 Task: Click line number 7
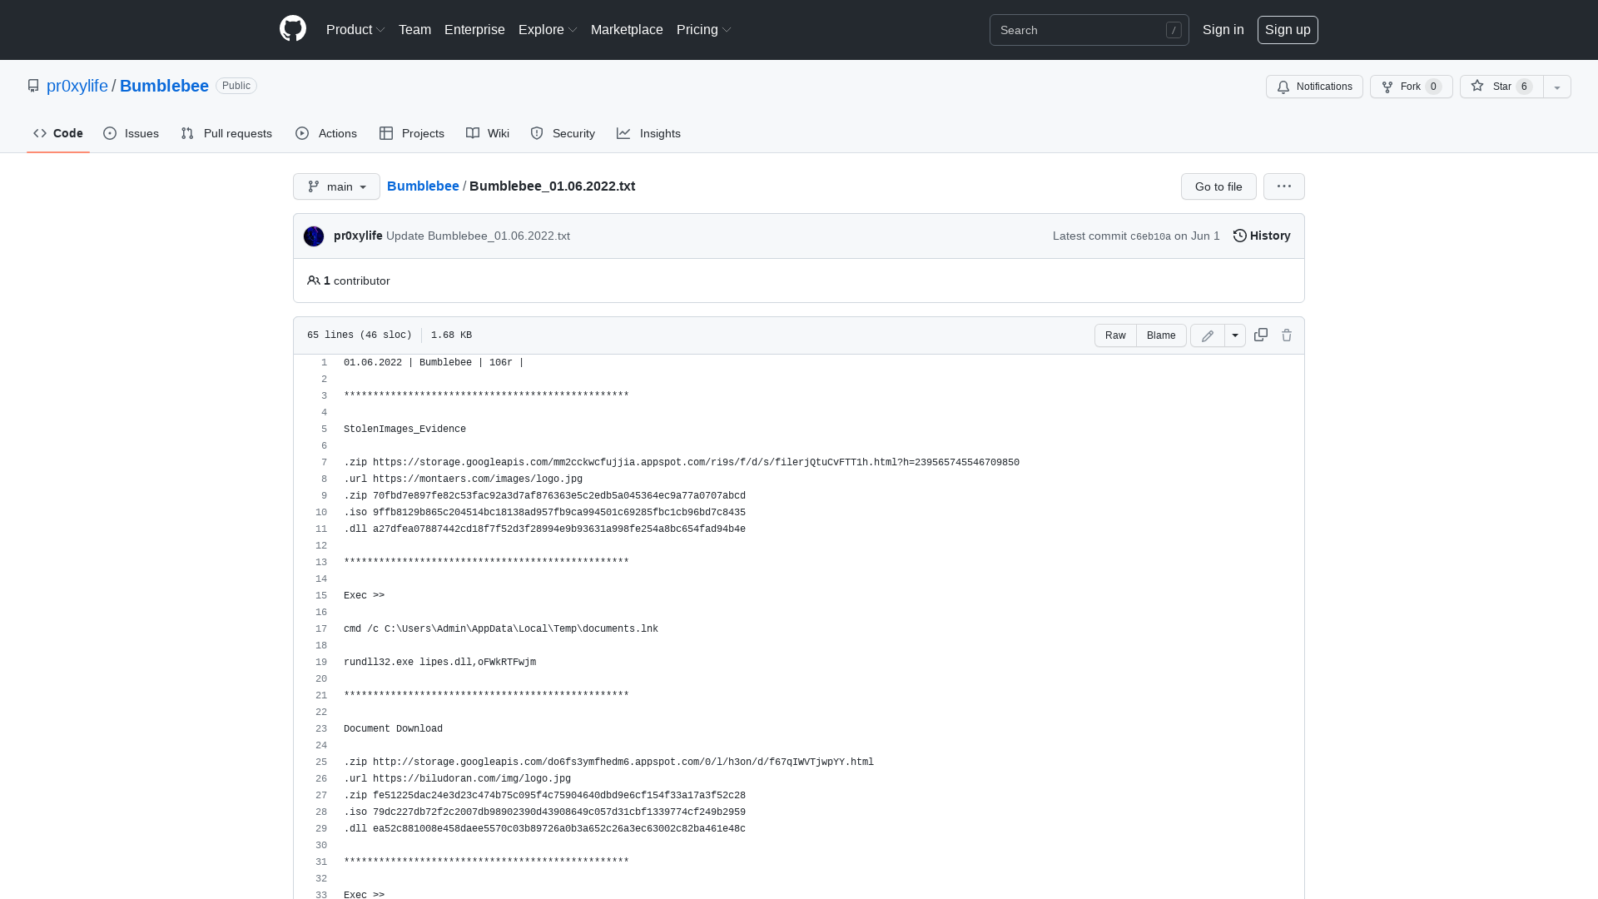[324, 463]
